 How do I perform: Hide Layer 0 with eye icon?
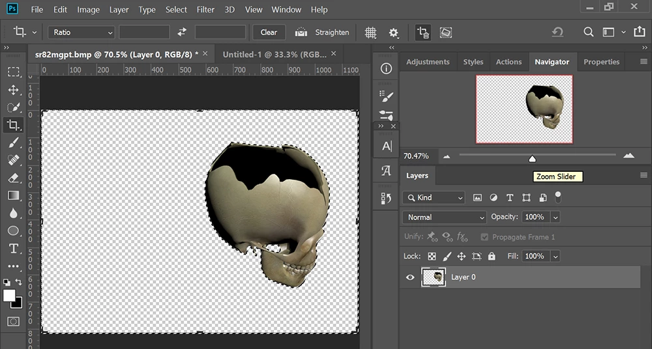click(x=410, y=277)
